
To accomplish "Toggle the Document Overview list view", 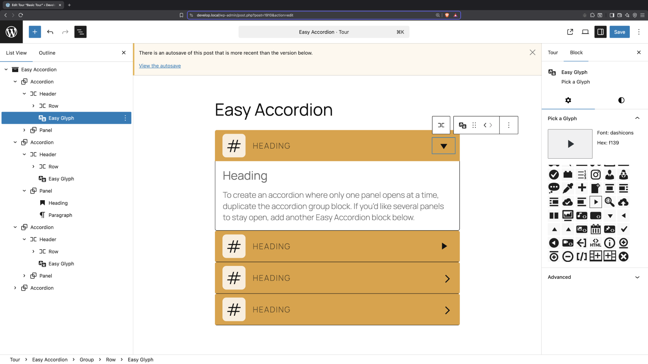I will point(80,32).
